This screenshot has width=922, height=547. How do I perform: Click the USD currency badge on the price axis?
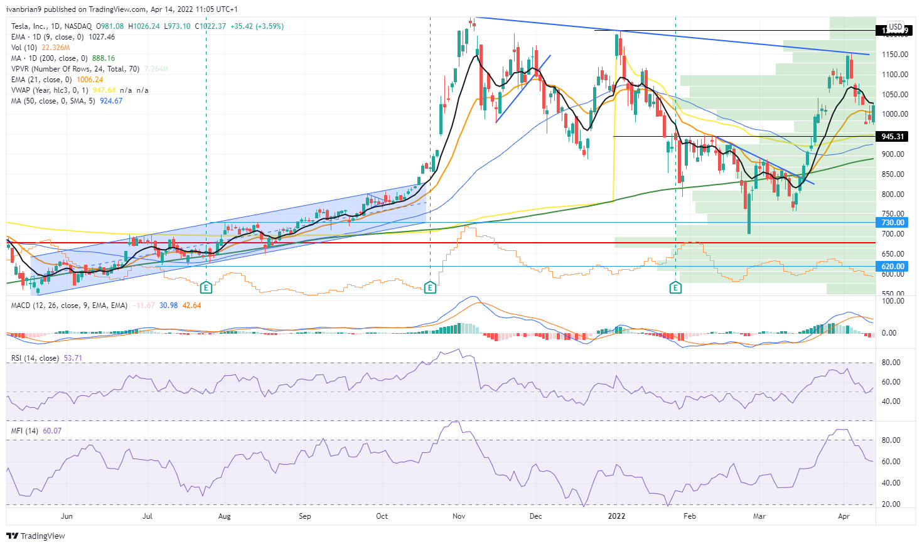895,27
